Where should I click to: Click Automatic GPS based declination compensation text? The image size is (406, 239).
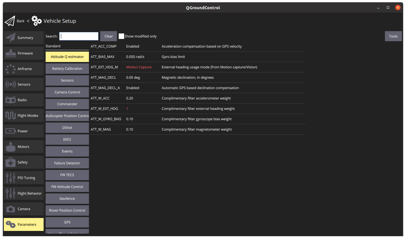200,88
